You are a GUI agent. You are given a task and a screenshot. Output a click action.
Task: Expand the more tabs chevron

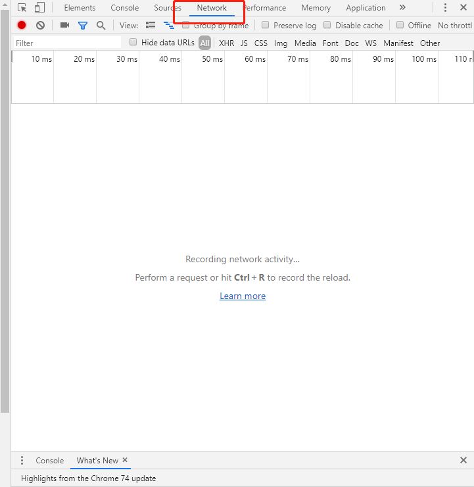coord(402,8)
